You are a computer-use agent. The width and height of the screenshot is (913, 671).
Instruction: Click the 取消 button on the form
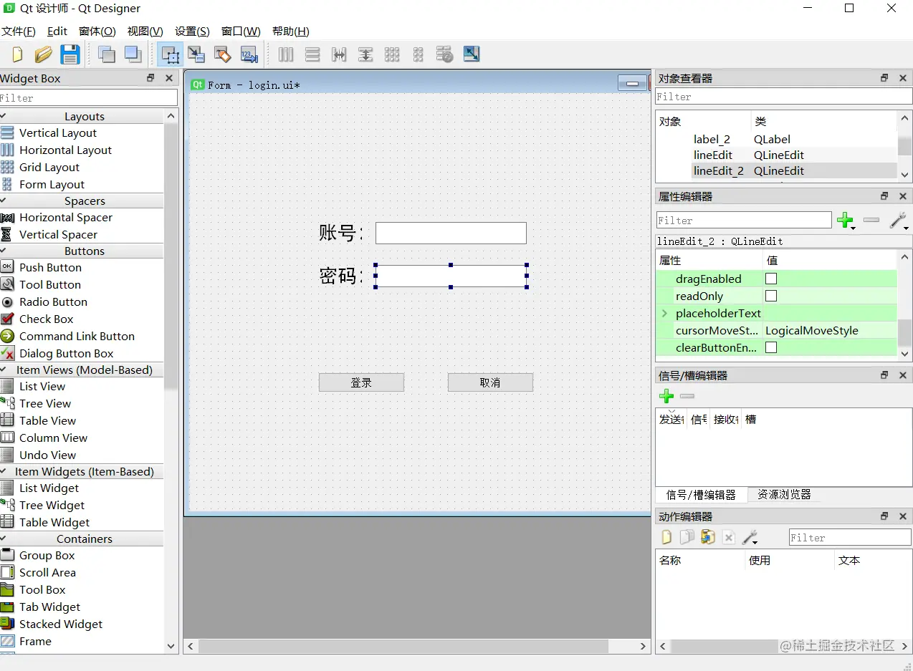(x=490, y=382)
